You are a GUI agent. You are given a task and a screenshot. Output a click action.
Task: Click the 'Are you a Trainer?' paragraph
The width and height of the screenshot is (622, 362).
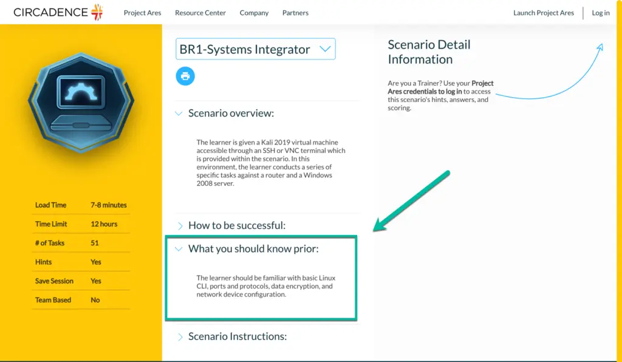[441, 95]
